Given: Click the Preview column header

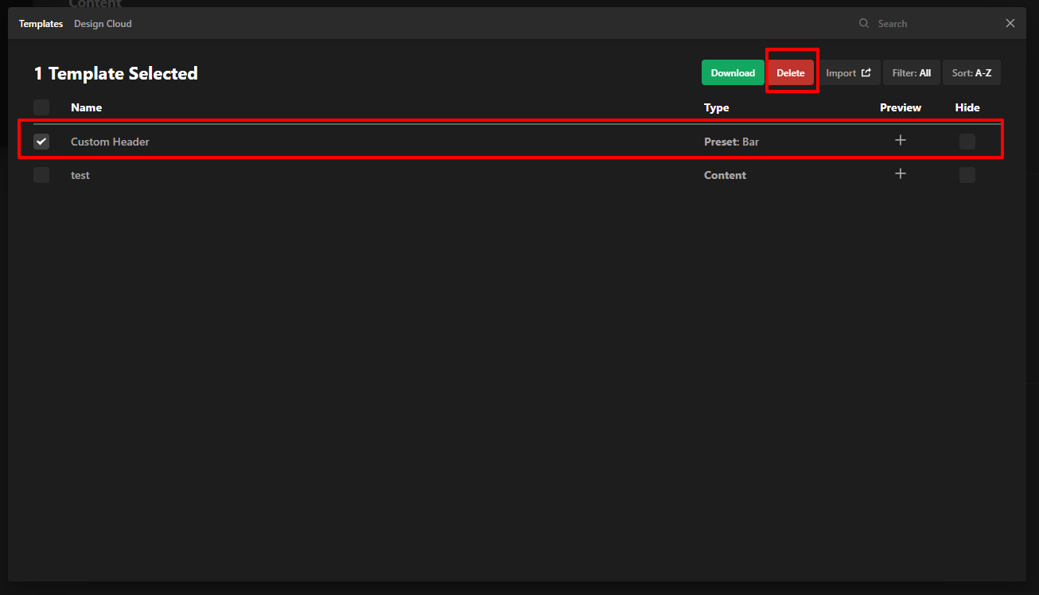Looking at the screenshot, I should pos(901,107).
